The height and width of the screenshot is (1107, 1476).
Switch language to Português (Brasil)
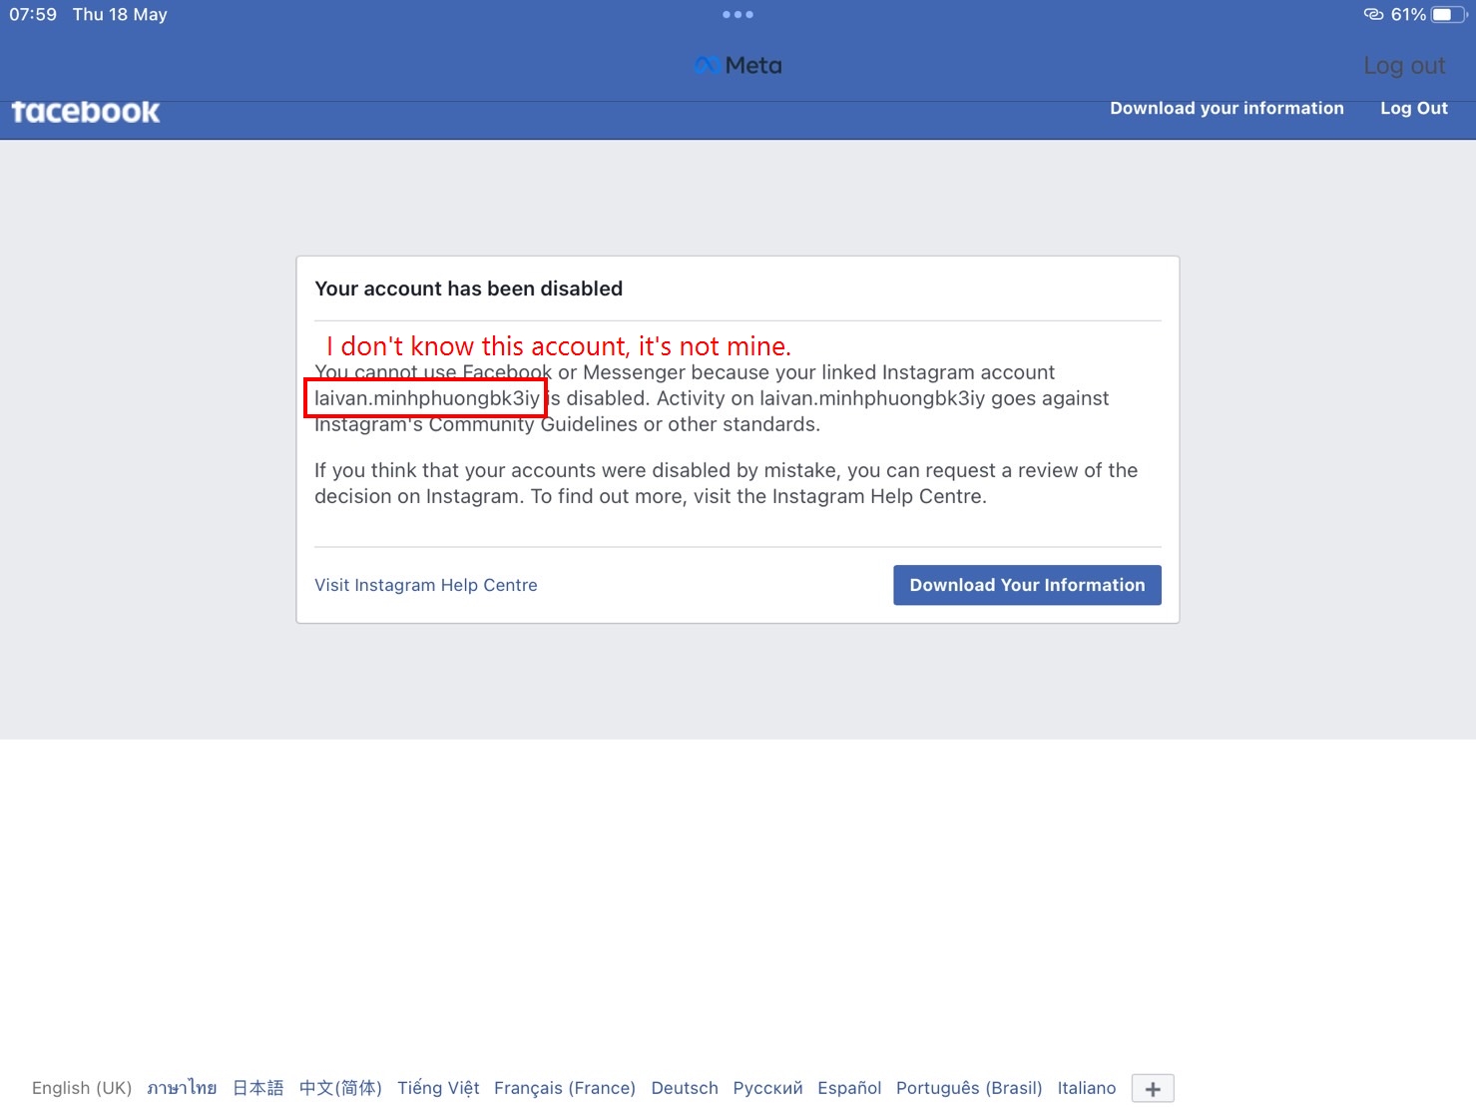[x=969, y=1088]
